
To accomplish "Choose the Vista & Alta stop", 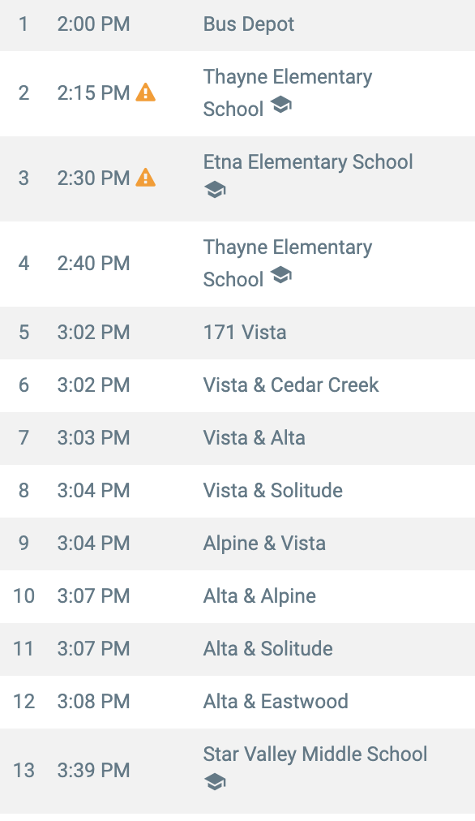I will [x=237, y=438].
